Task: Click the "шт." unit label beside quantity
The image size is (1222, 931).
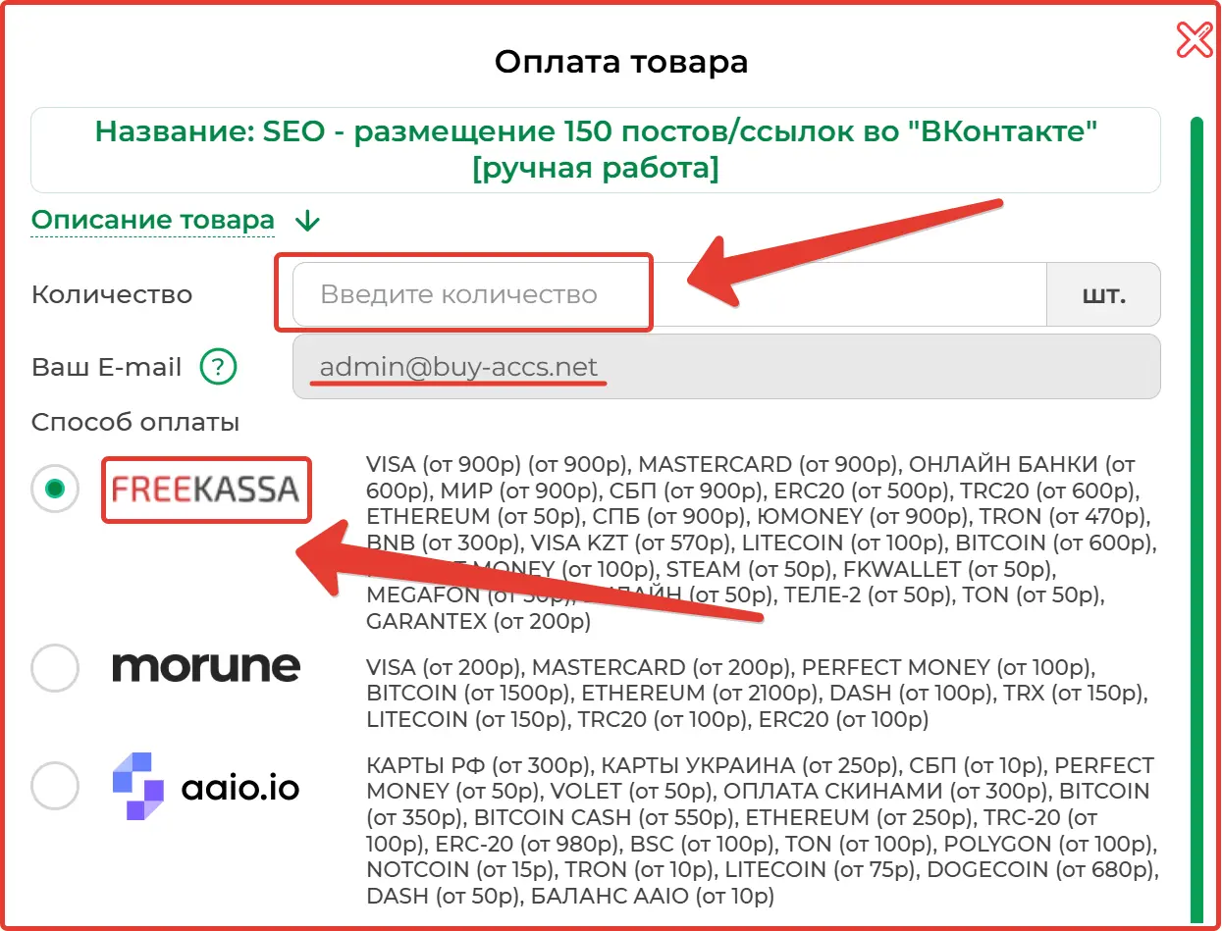Action: [1104, 294]
